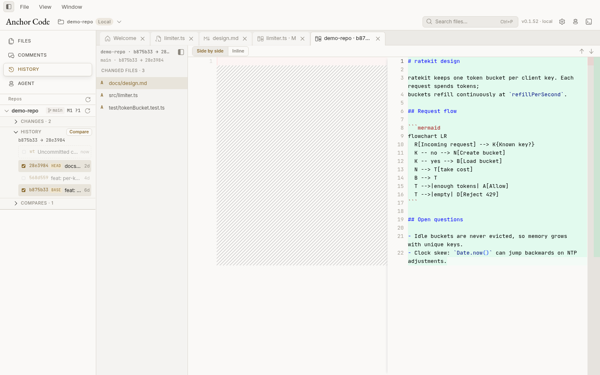Refresh the demo-repo row
600x375 pixels.
[x=87, y=110]
